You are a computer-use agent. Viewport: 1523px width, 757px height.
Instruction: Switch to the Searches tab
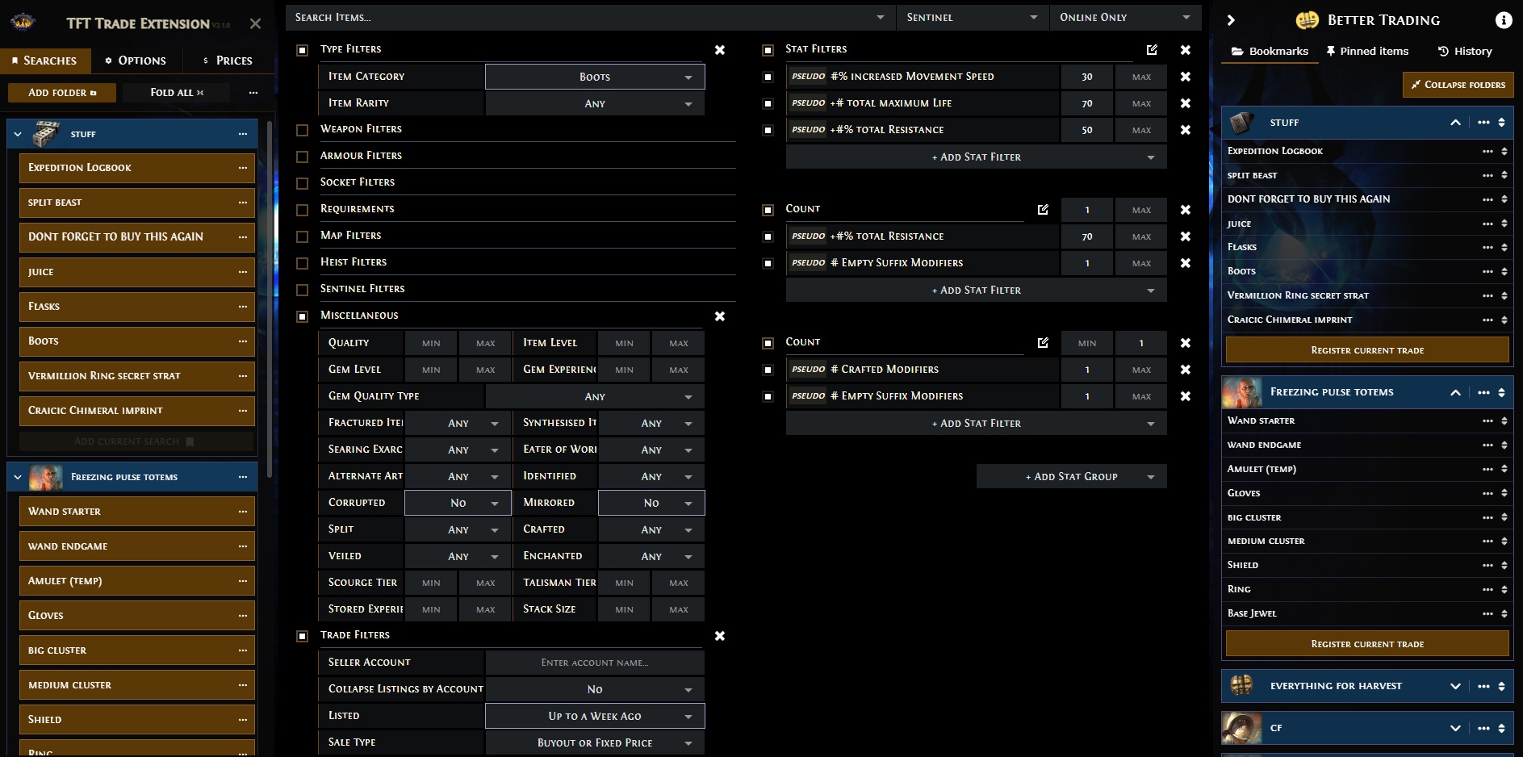[44, 61]
